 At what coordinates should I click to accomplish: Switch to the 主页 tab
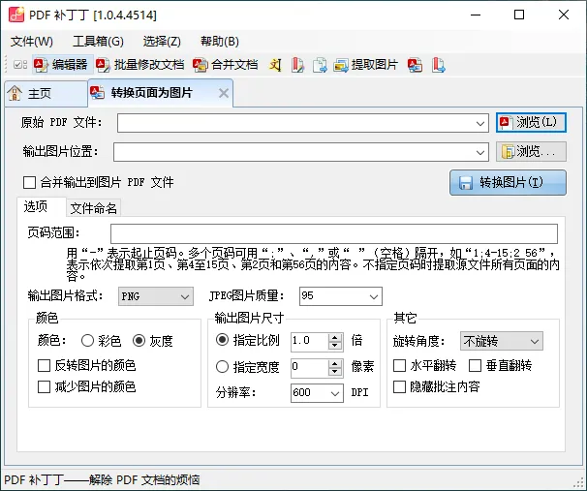coord(46,93)
